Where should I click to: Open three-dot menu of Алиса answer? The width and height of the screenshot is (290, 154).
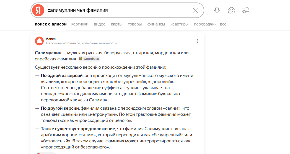point(198,41)
